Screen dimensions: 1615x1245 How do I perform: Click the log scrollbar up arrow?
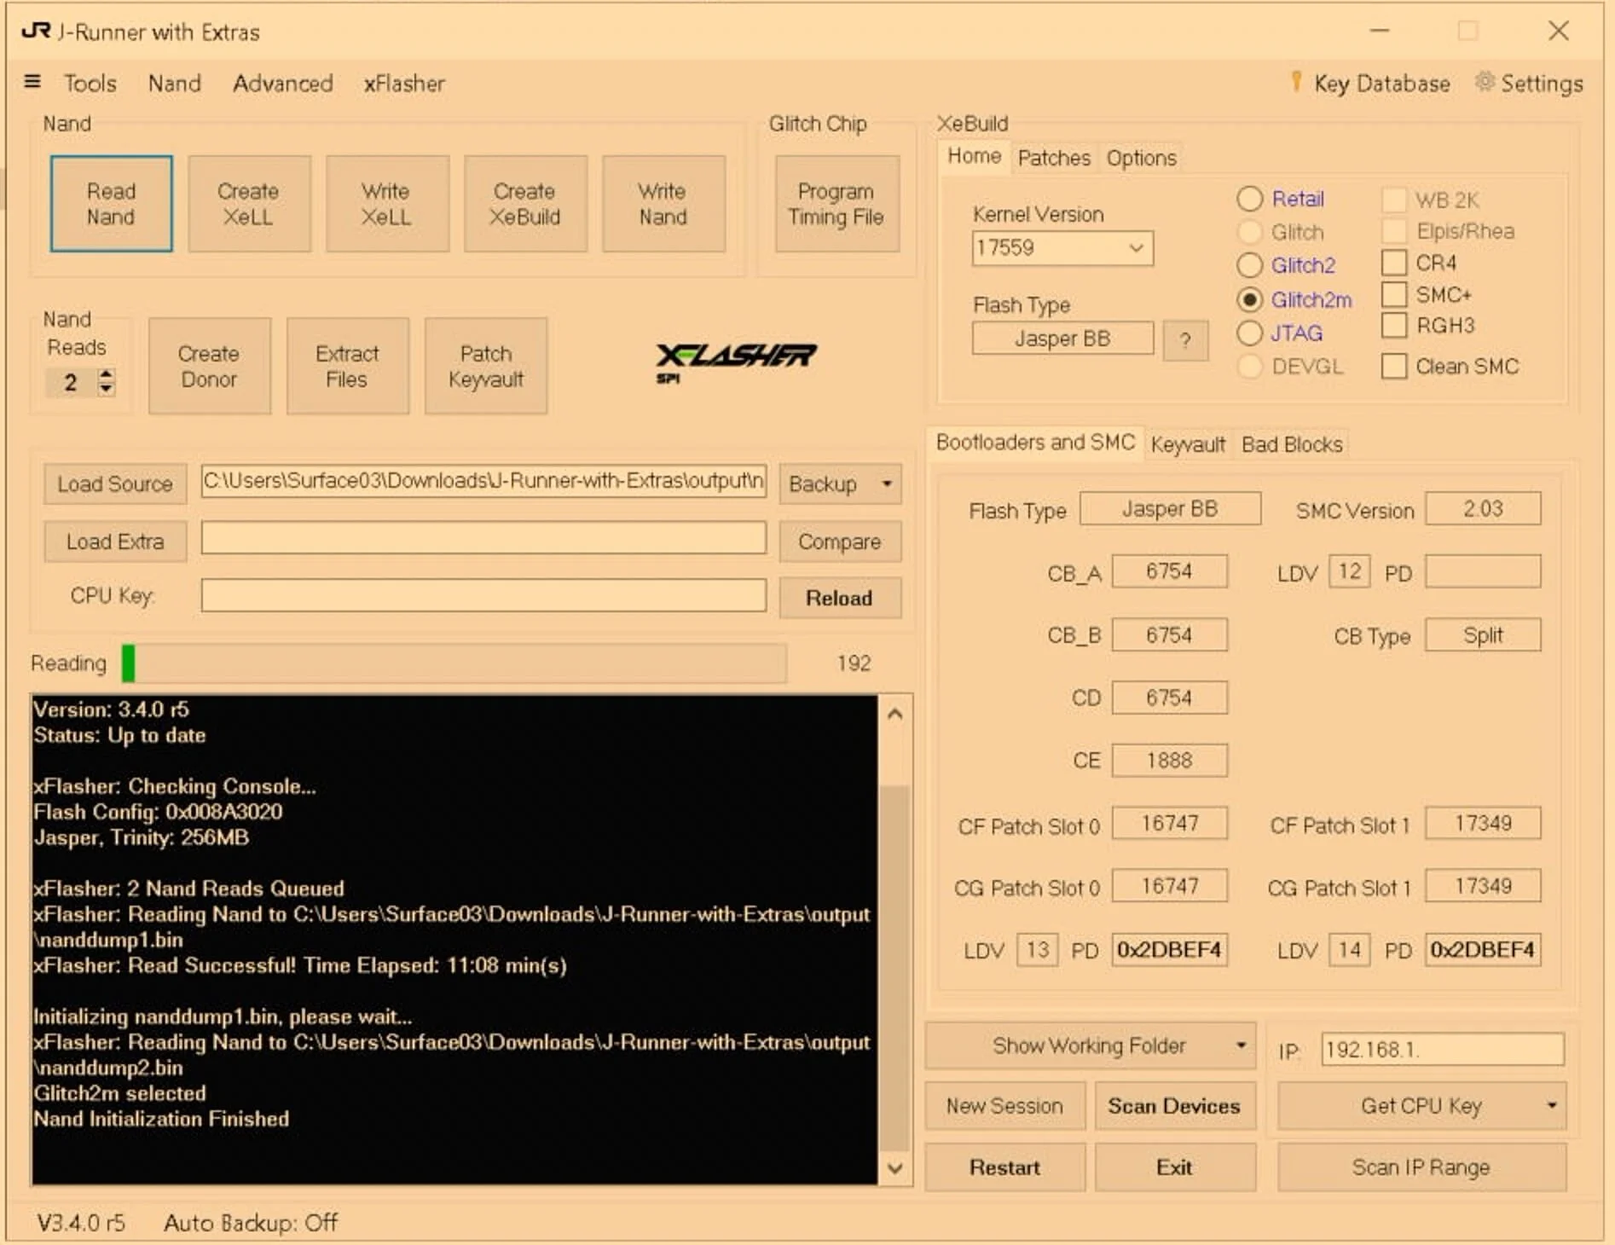[x=894, y=714]
